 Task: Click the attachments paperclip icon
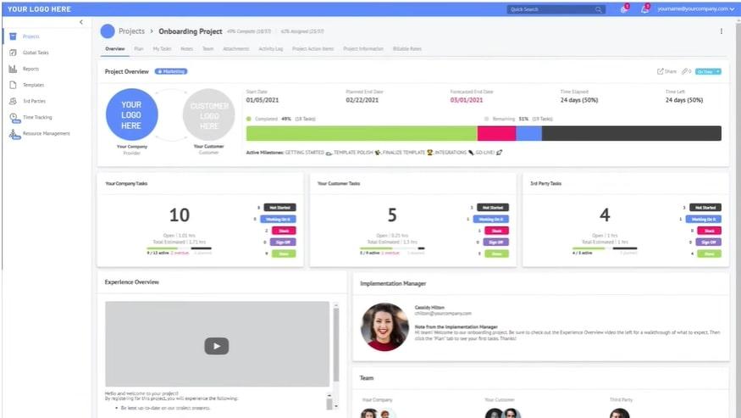tap(684, 72)
